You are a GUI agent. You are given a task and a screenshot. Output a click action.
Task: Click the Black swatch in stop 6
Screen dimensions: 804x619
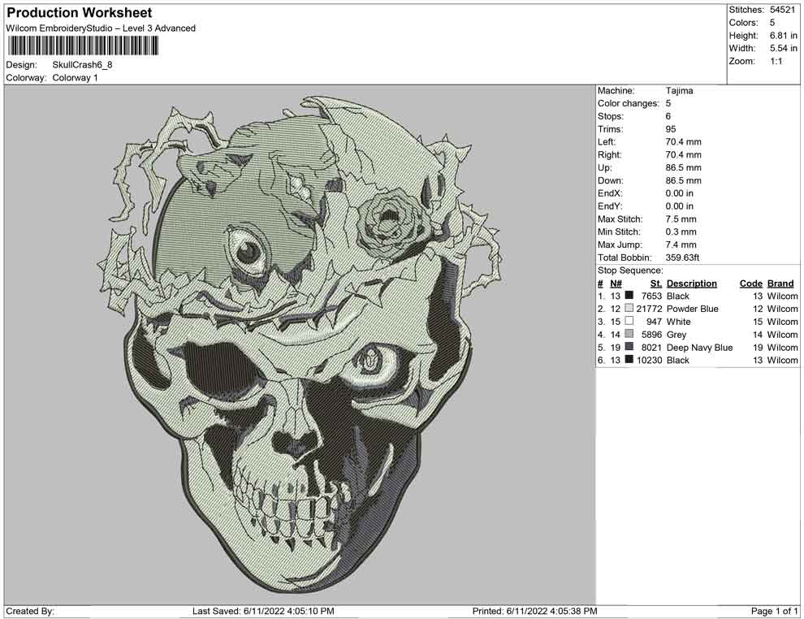pyautogui.click(x=629, y=360)
